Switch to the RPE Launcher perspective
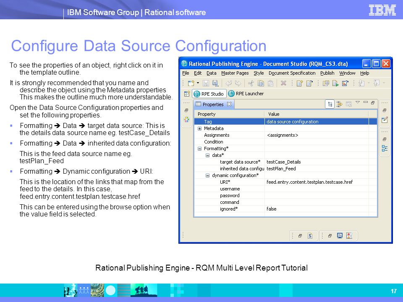The width and height of the screenshot is (403, 302). [x=246, y=94]
